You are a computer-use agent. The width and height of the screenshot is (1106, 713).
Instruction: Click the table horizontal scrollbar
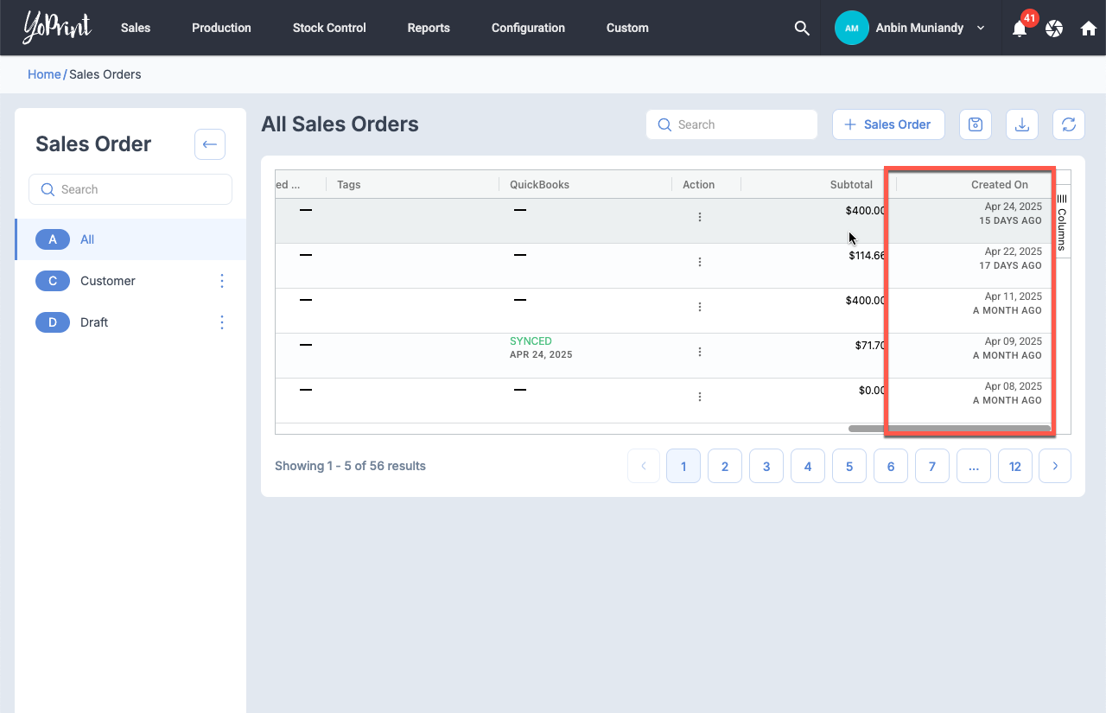[949, 428]
